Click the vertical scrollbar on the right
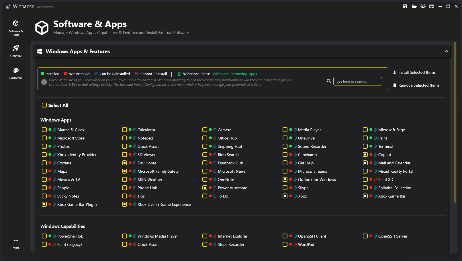Viewport: 462px width, 261px height. 455,122
